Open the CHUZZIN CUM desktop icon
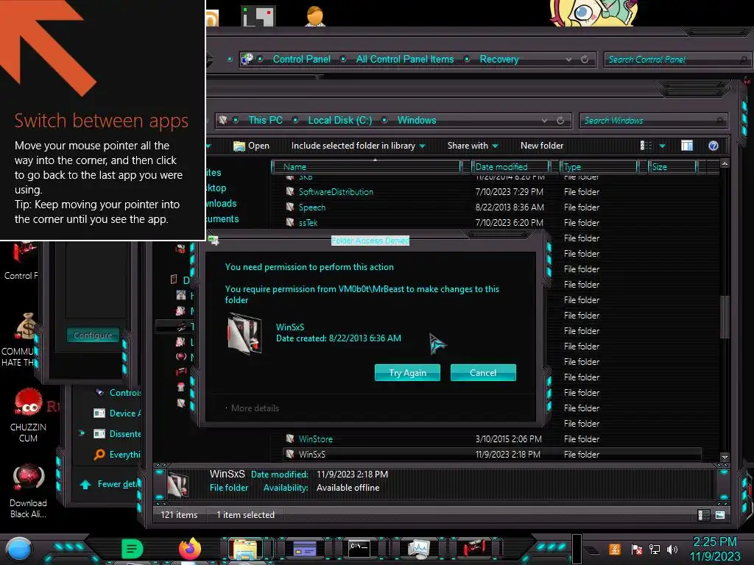754x565 pixels. (29, 416)
